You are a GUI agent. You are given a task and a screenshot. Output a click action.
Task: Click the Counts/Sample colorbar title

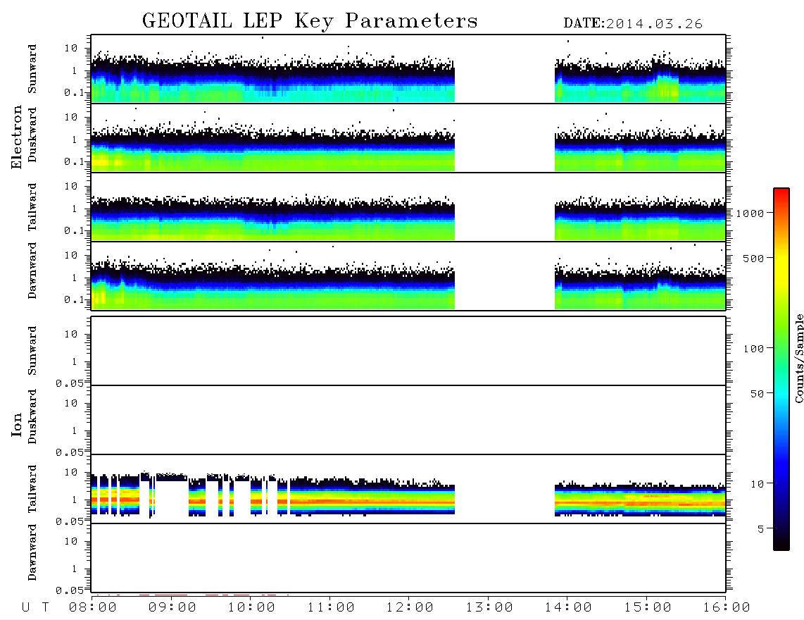(799, 358)
